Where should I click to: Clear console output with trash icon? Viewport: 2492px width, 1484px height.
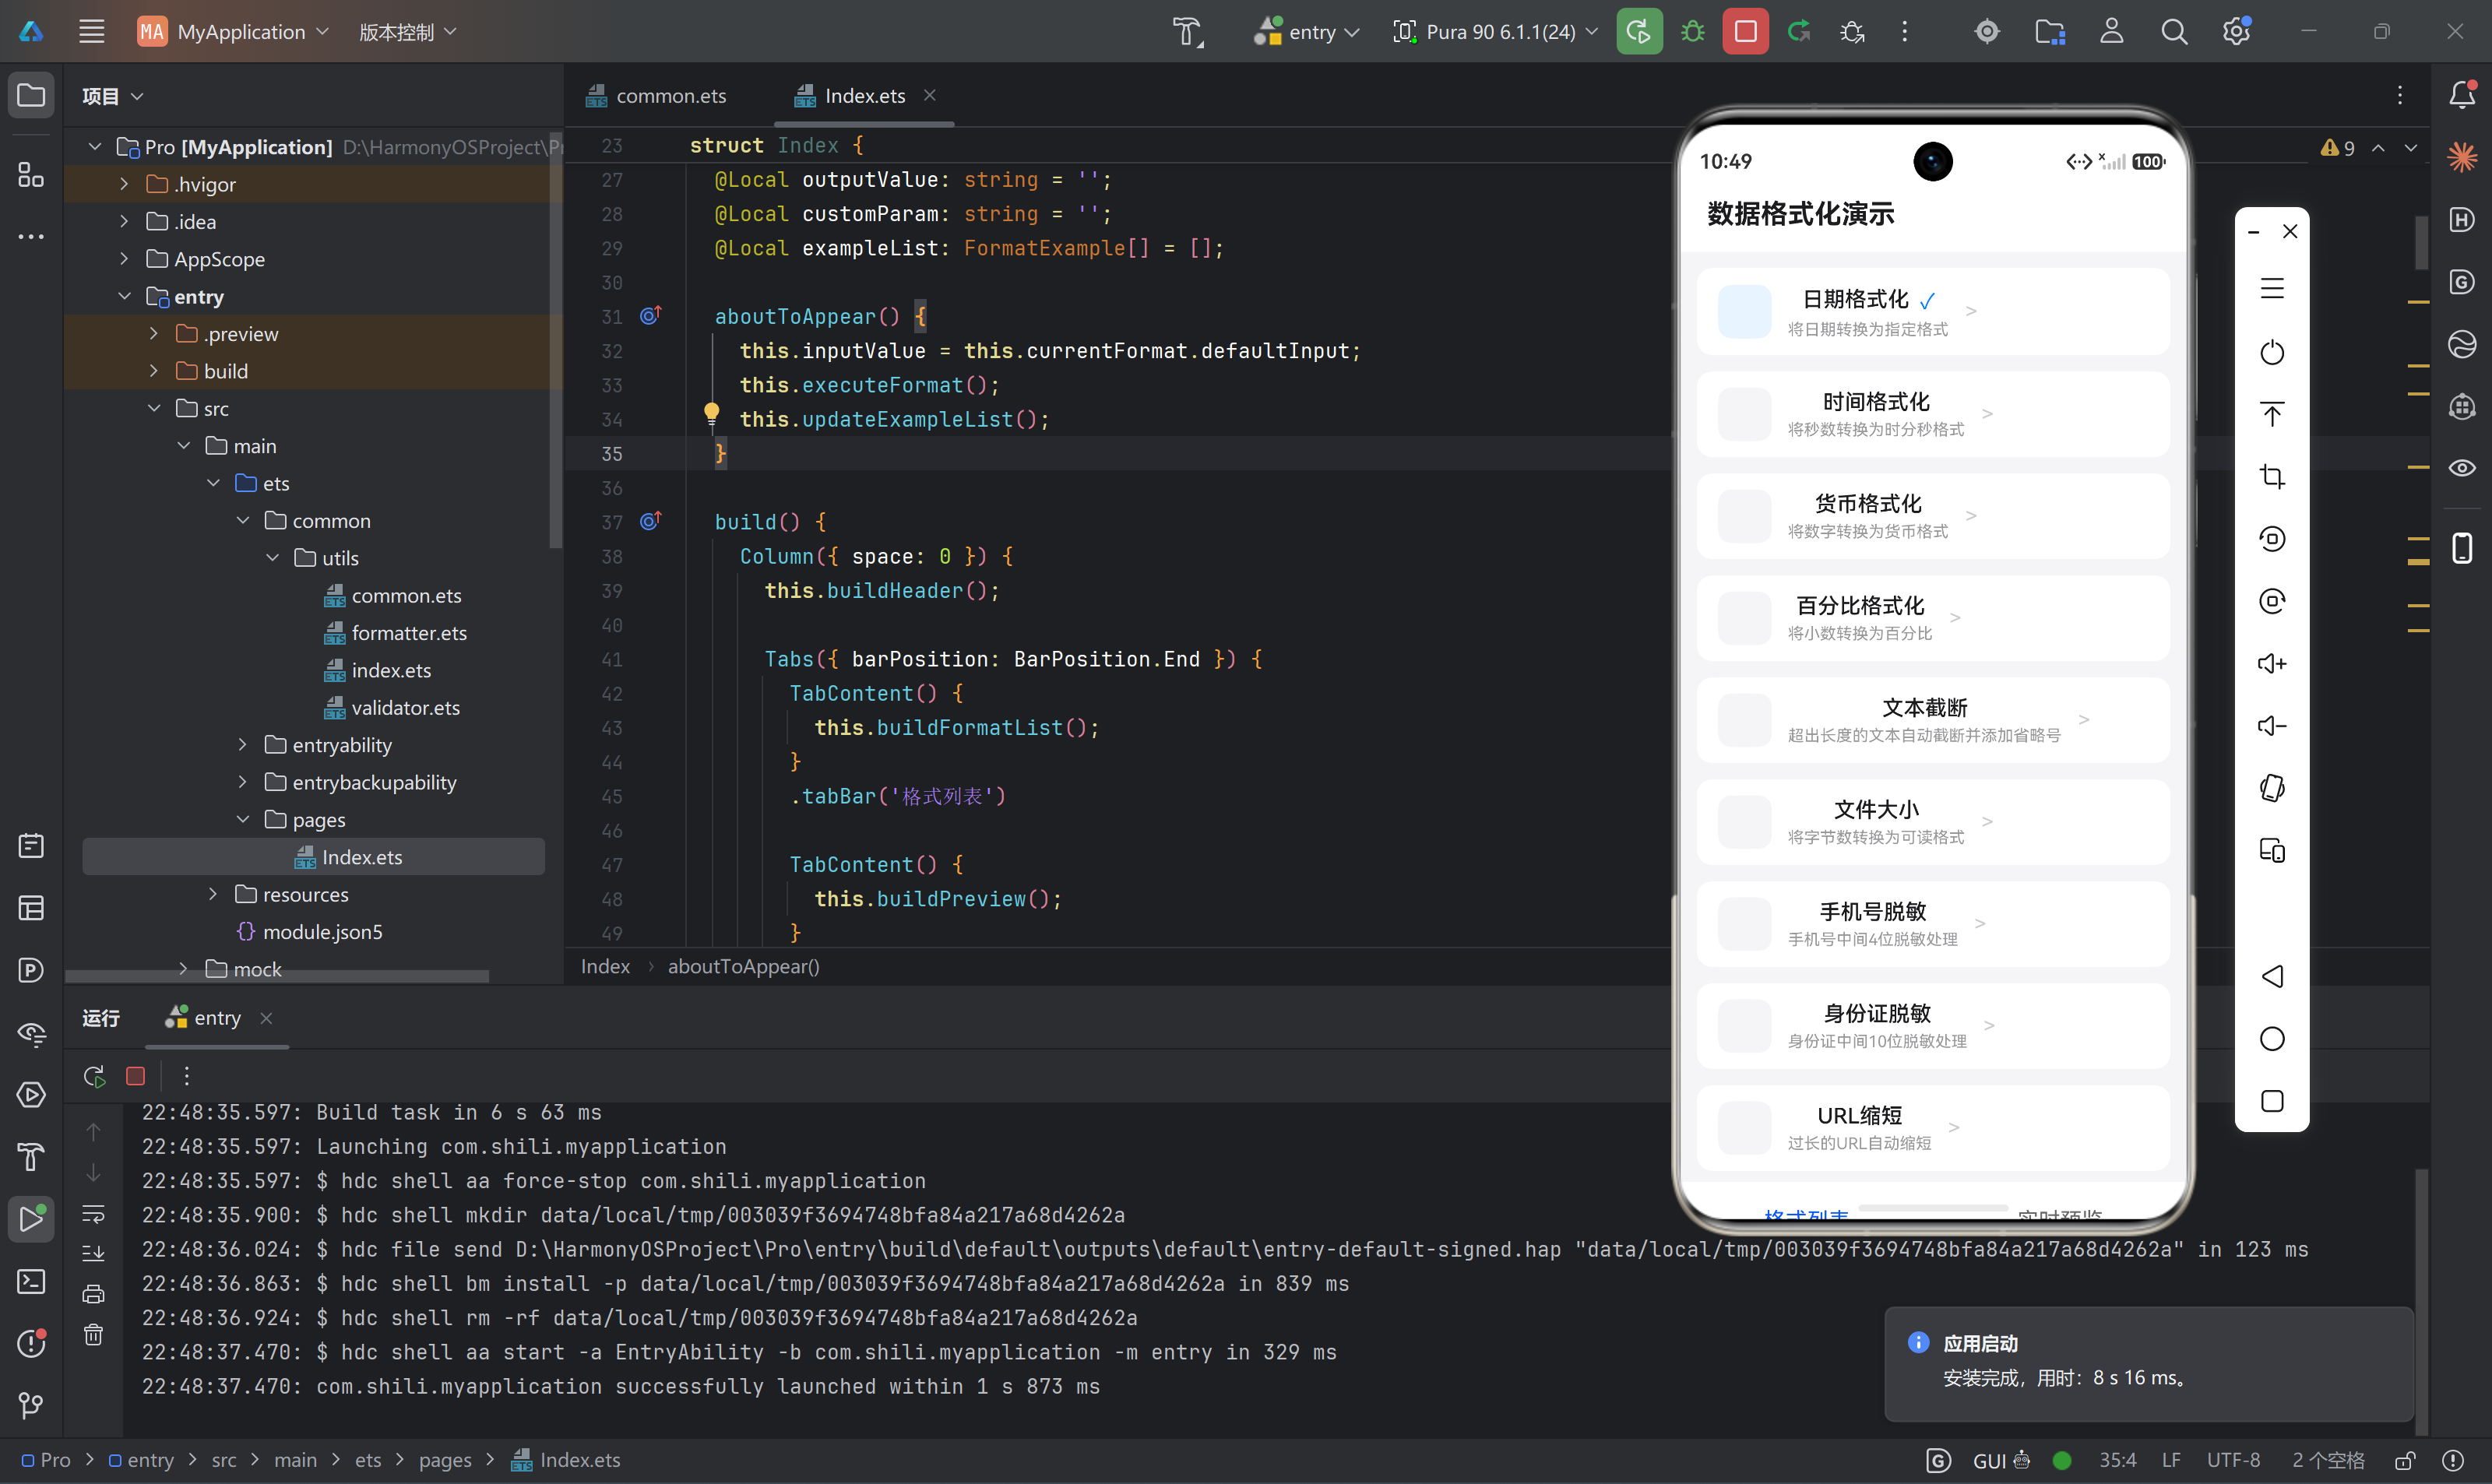point(93,1335)
